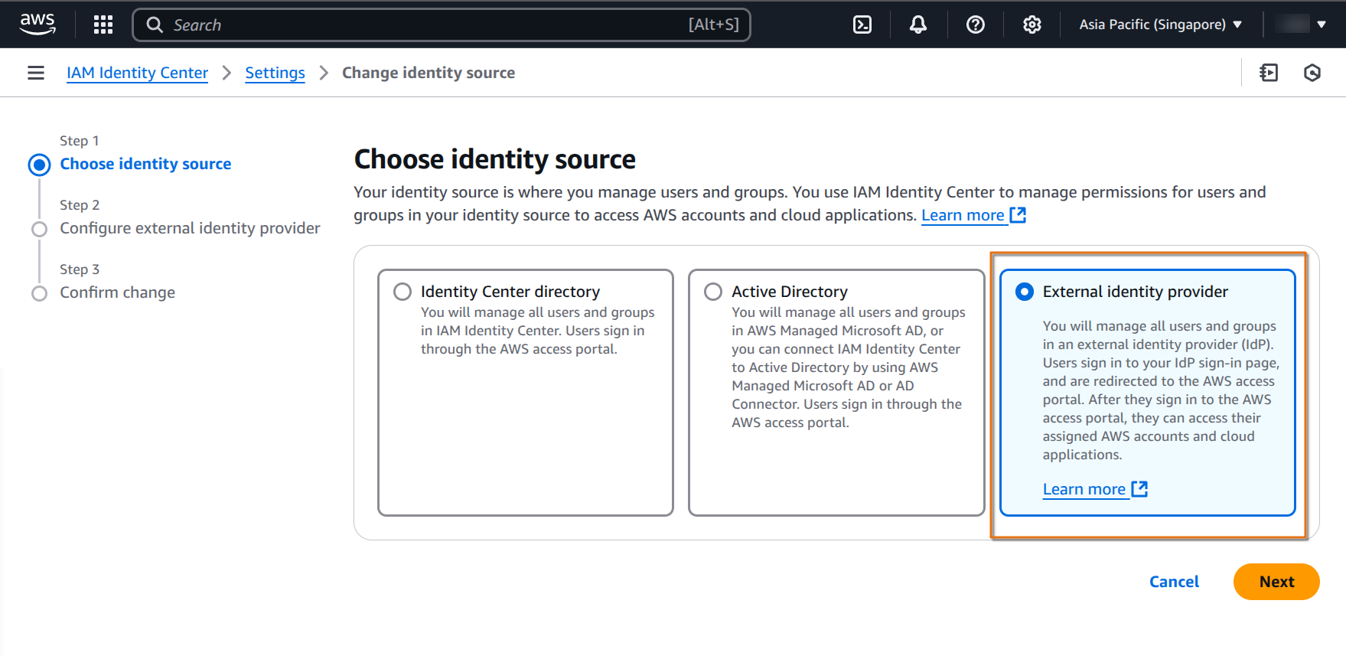Click the Choose identity source heading
The image size is (1346, 656).
click(495, 159)
